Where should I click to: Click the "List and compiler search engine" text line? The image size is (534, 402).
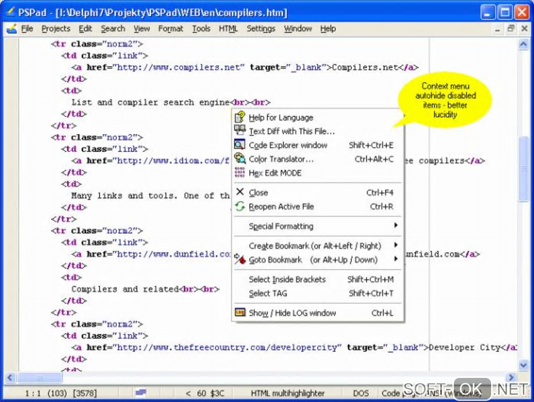[151, 102]
